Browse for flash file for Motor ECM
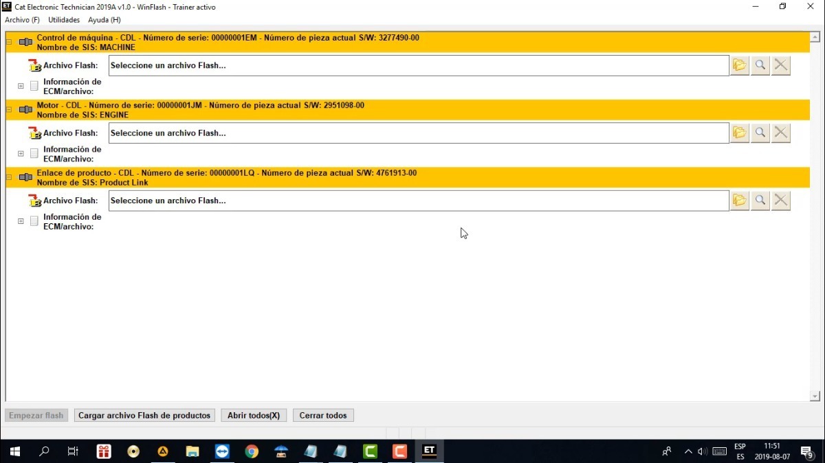 point(739,133)
